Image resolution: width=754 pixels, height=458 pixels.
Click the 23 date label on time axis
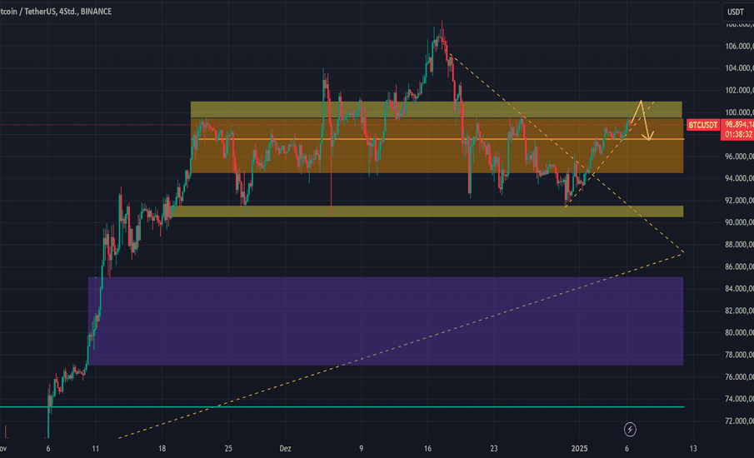coord(493,448)
